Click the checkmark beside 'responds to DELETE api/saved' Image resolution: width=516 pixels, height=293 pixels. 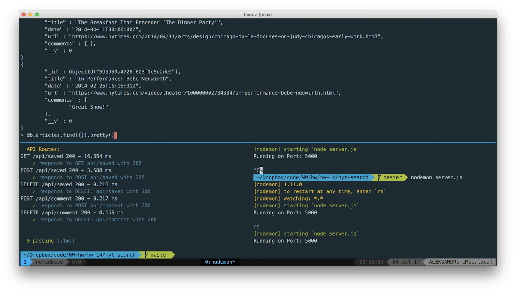(34, 191)
